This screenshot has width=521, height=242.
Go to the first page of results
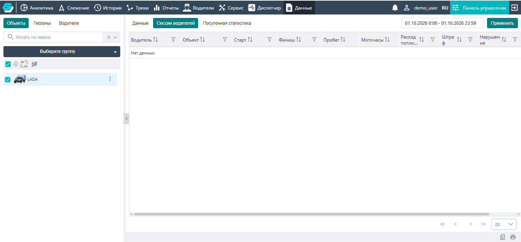pyautogui.click(x=443, y=224)
